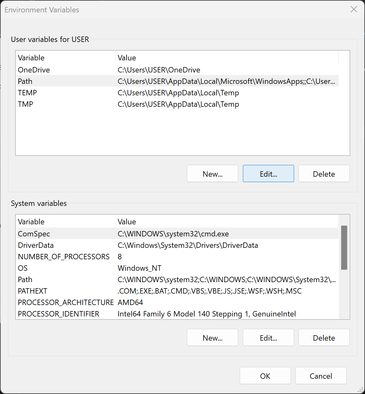This screenshot has width=365, height=394.
Task: Select the NUMBER_OF_PROCESSORS row
Action: (x=177, y=256)
